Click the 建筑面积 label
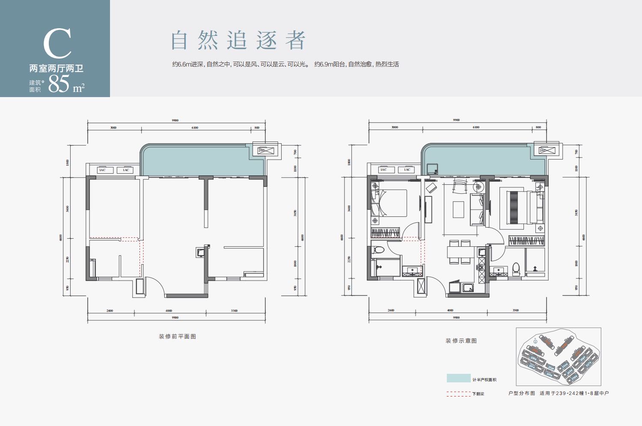Image resolution: width=642 pixels, height=426 pixels. 36,86
